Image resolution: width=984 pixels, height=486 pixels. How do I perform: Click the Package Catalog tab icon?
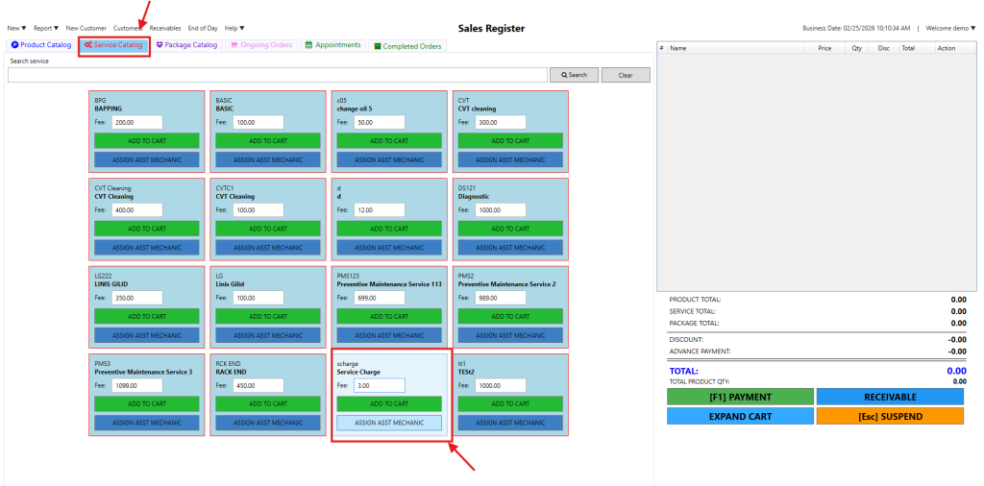click(160, 45)
